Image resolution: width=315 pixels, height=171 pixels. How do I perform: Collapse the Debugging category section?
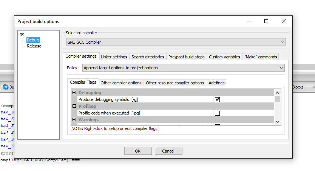click(74, 93)
